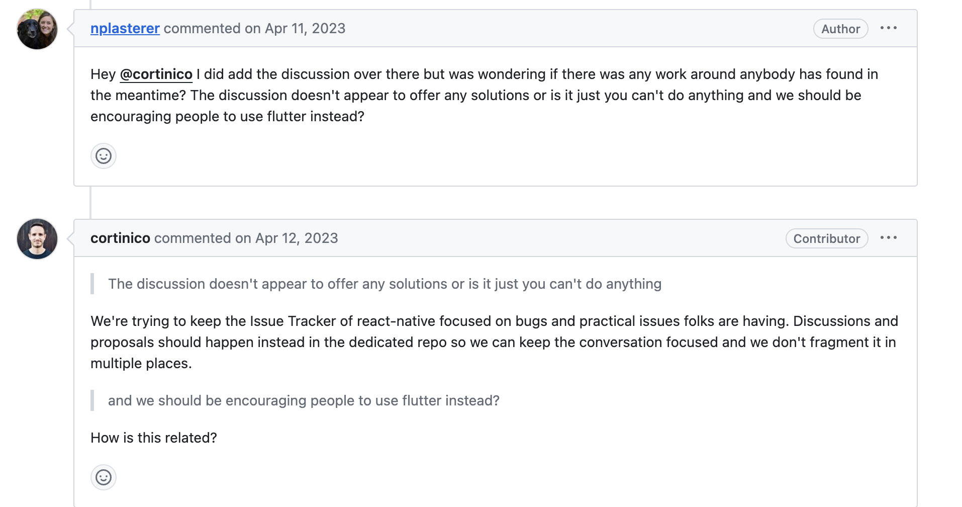Open the Apr 12, 2023 timestamp link

click(297, 238)
